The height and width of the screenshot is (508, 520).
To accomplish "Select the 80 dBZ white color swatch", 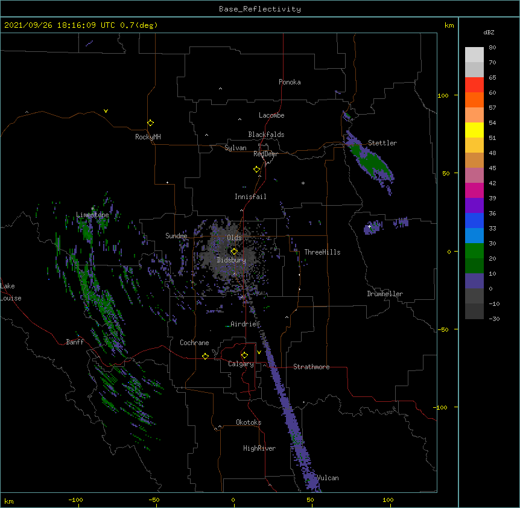I will [474, 55].
